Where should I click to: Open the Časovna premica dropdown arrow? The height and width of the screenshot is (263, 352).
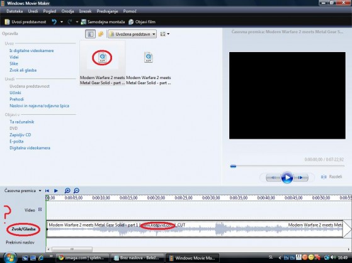tap(40, 191)
